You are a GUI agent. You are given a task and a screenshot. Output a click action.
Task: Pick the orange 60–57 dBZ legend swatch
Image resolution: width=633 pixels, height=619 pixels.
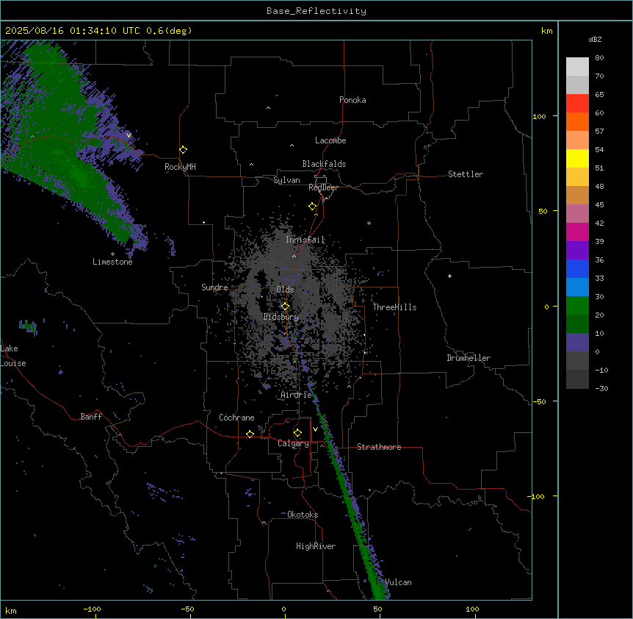pos(577,121)
